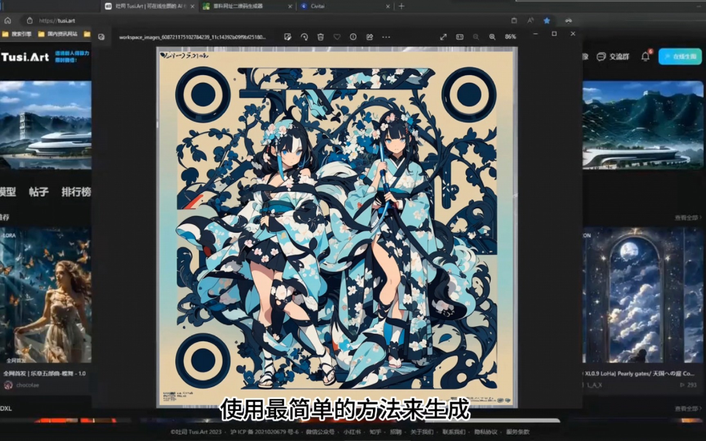Select the 帖子 tab on Tusi.Art
Image resolution: width=706 pixels, height=441 pixels.
pos(39,192)
